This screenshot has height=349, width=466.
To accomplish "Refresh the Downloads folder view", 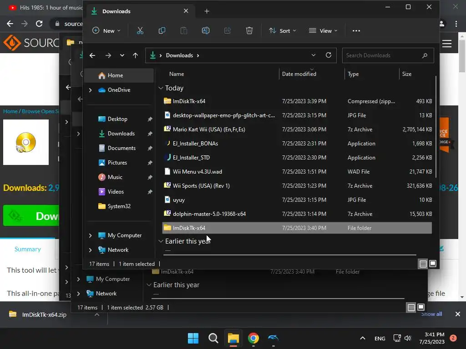I will (329, 55).
